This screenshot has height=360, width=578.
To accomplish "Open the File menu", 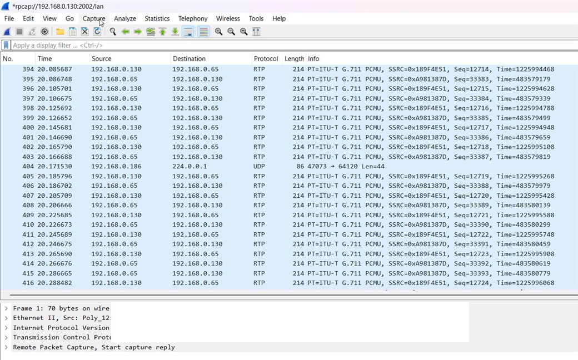I will (9, 18).
